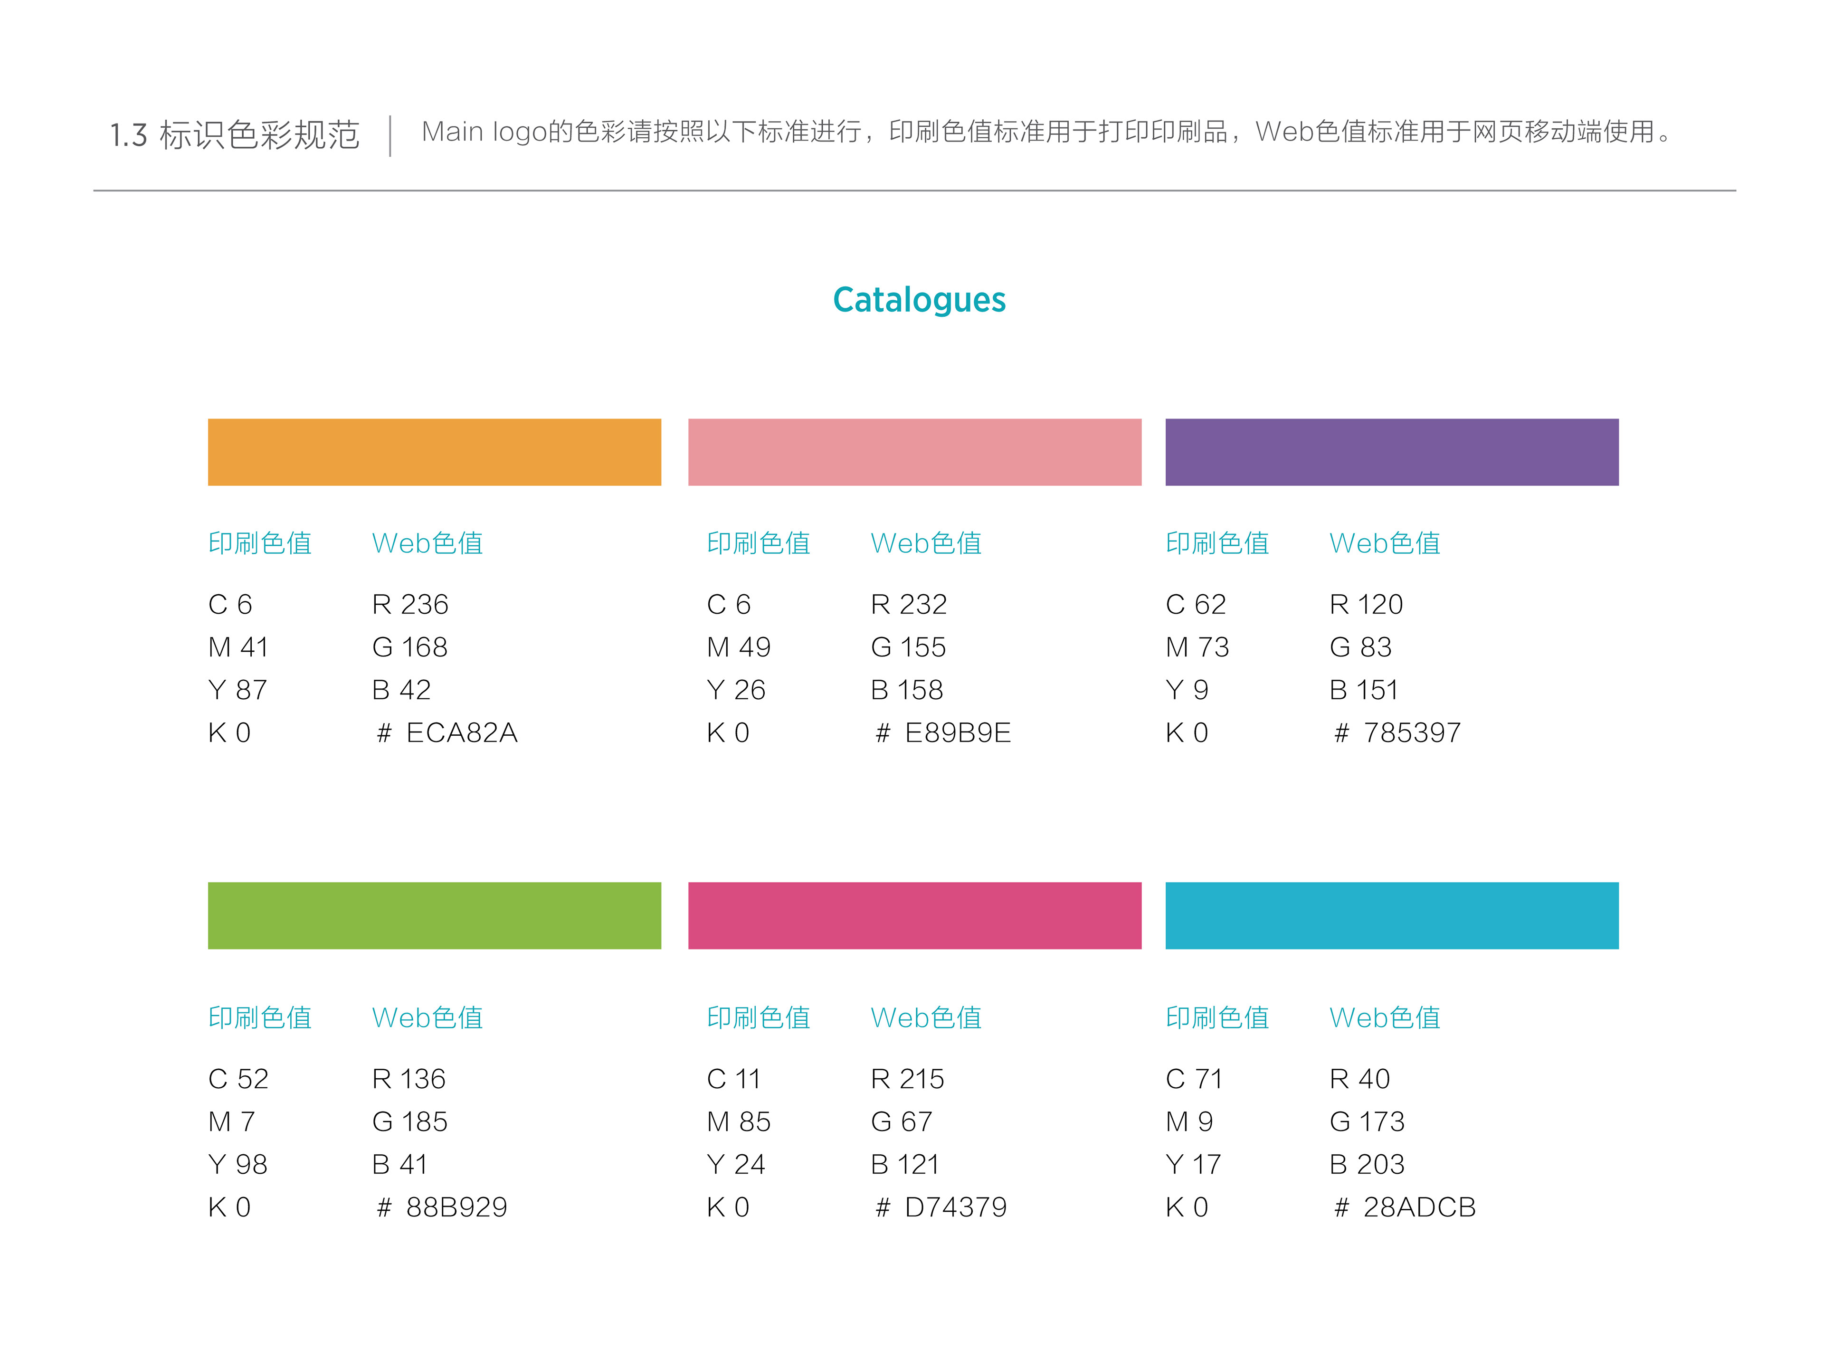Click the R 215 value
The image size is (1824, 1368).
(908, 1079)
